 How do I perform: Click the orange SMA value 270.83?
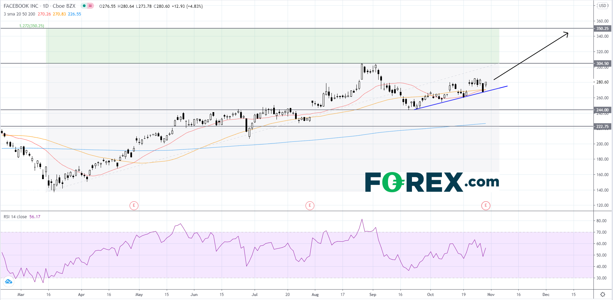[x=59, y=14]
